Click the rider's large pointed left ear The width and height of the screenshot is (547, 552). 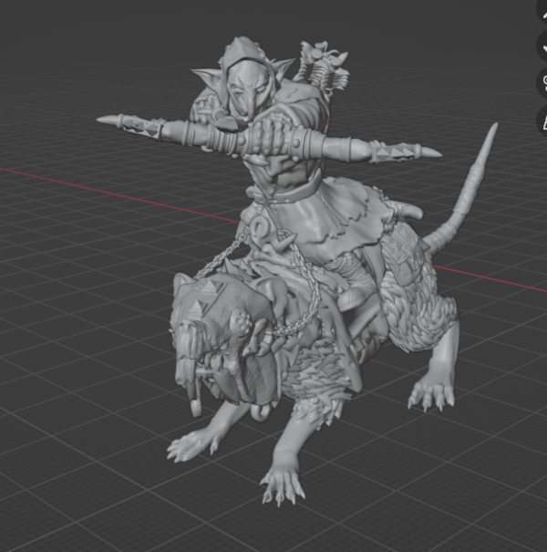point(206,78)
